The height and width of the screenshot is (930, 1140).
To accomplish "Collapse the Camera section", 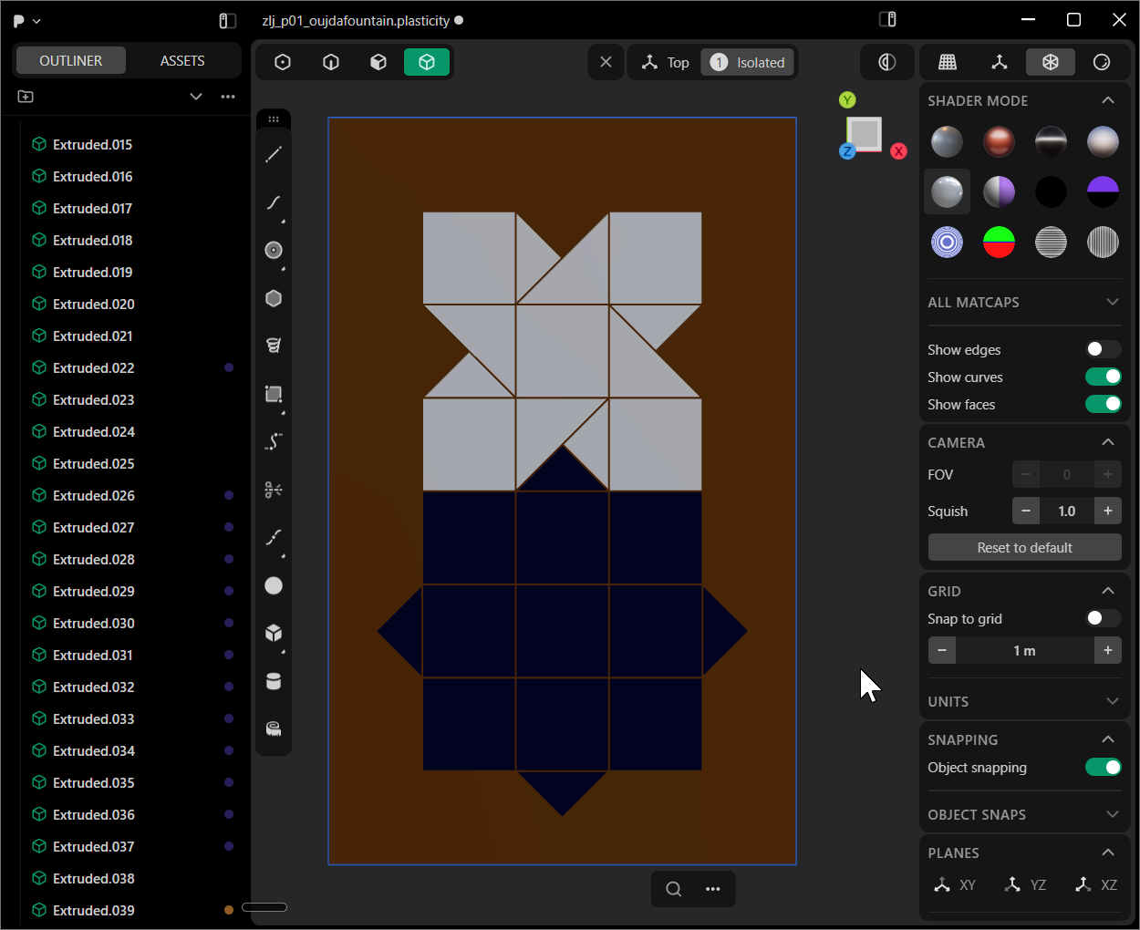I will 1108,442.
